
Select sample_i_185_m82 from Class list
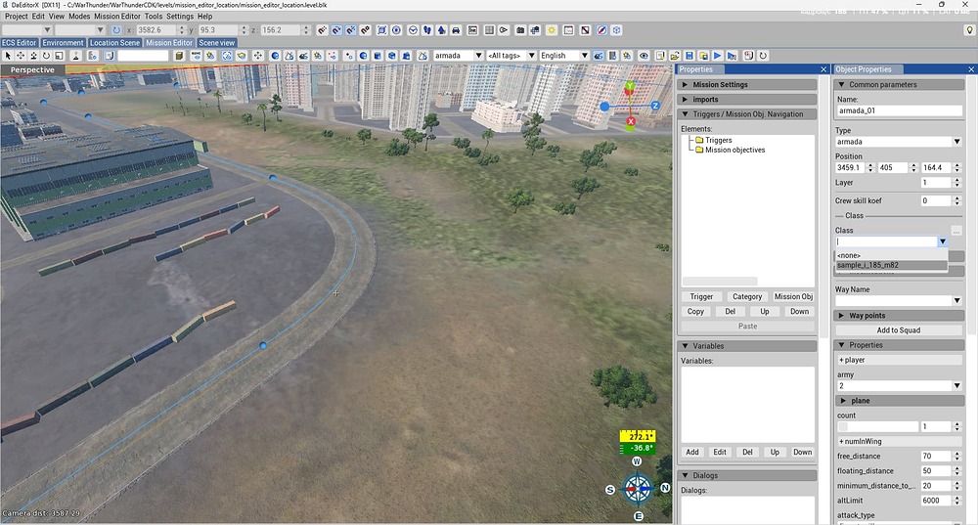tap(891, 265)
